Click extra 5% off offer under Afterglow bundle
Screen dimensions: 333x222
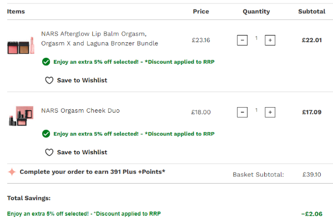pos(133,62)
